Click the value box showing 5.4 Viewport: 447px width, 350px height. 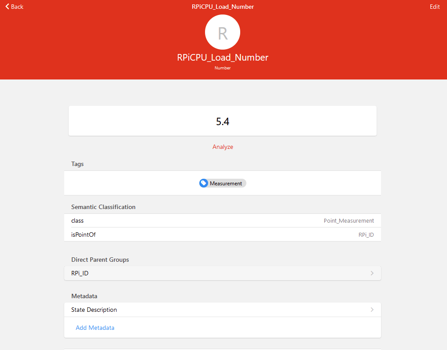(222, 120)
